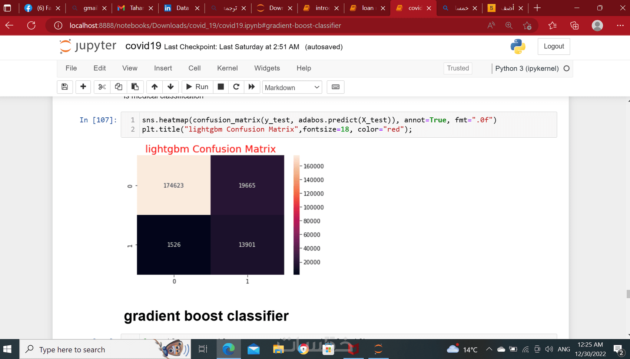Image resolution: width=630 pixels, height=359 pixels.
Task: Paste cells below icon
Action: (135, 87)
